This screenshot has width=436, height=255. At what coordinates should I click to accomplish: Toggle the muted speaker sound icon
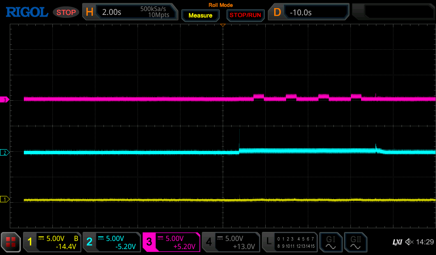pyautogui.click(x=409, y=242)
